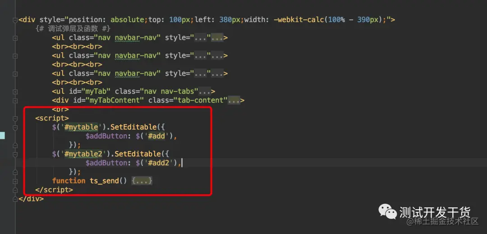The width and height of the screenshot is (487, 234).
Task: Expand the folded ul id="myTab" gutter marker
Action: pyautogui.click(x=15, y=92)
